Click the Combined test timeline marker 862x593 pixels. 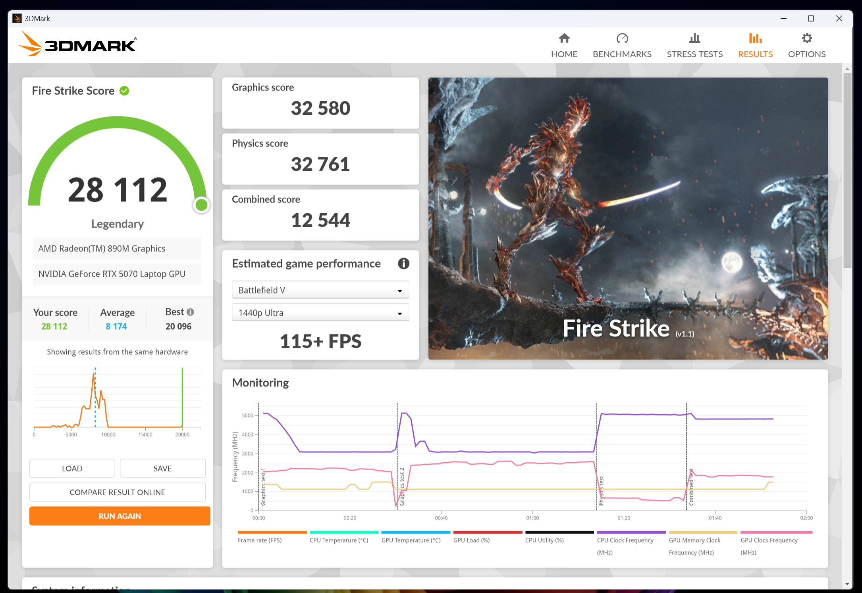coord(691,487)
